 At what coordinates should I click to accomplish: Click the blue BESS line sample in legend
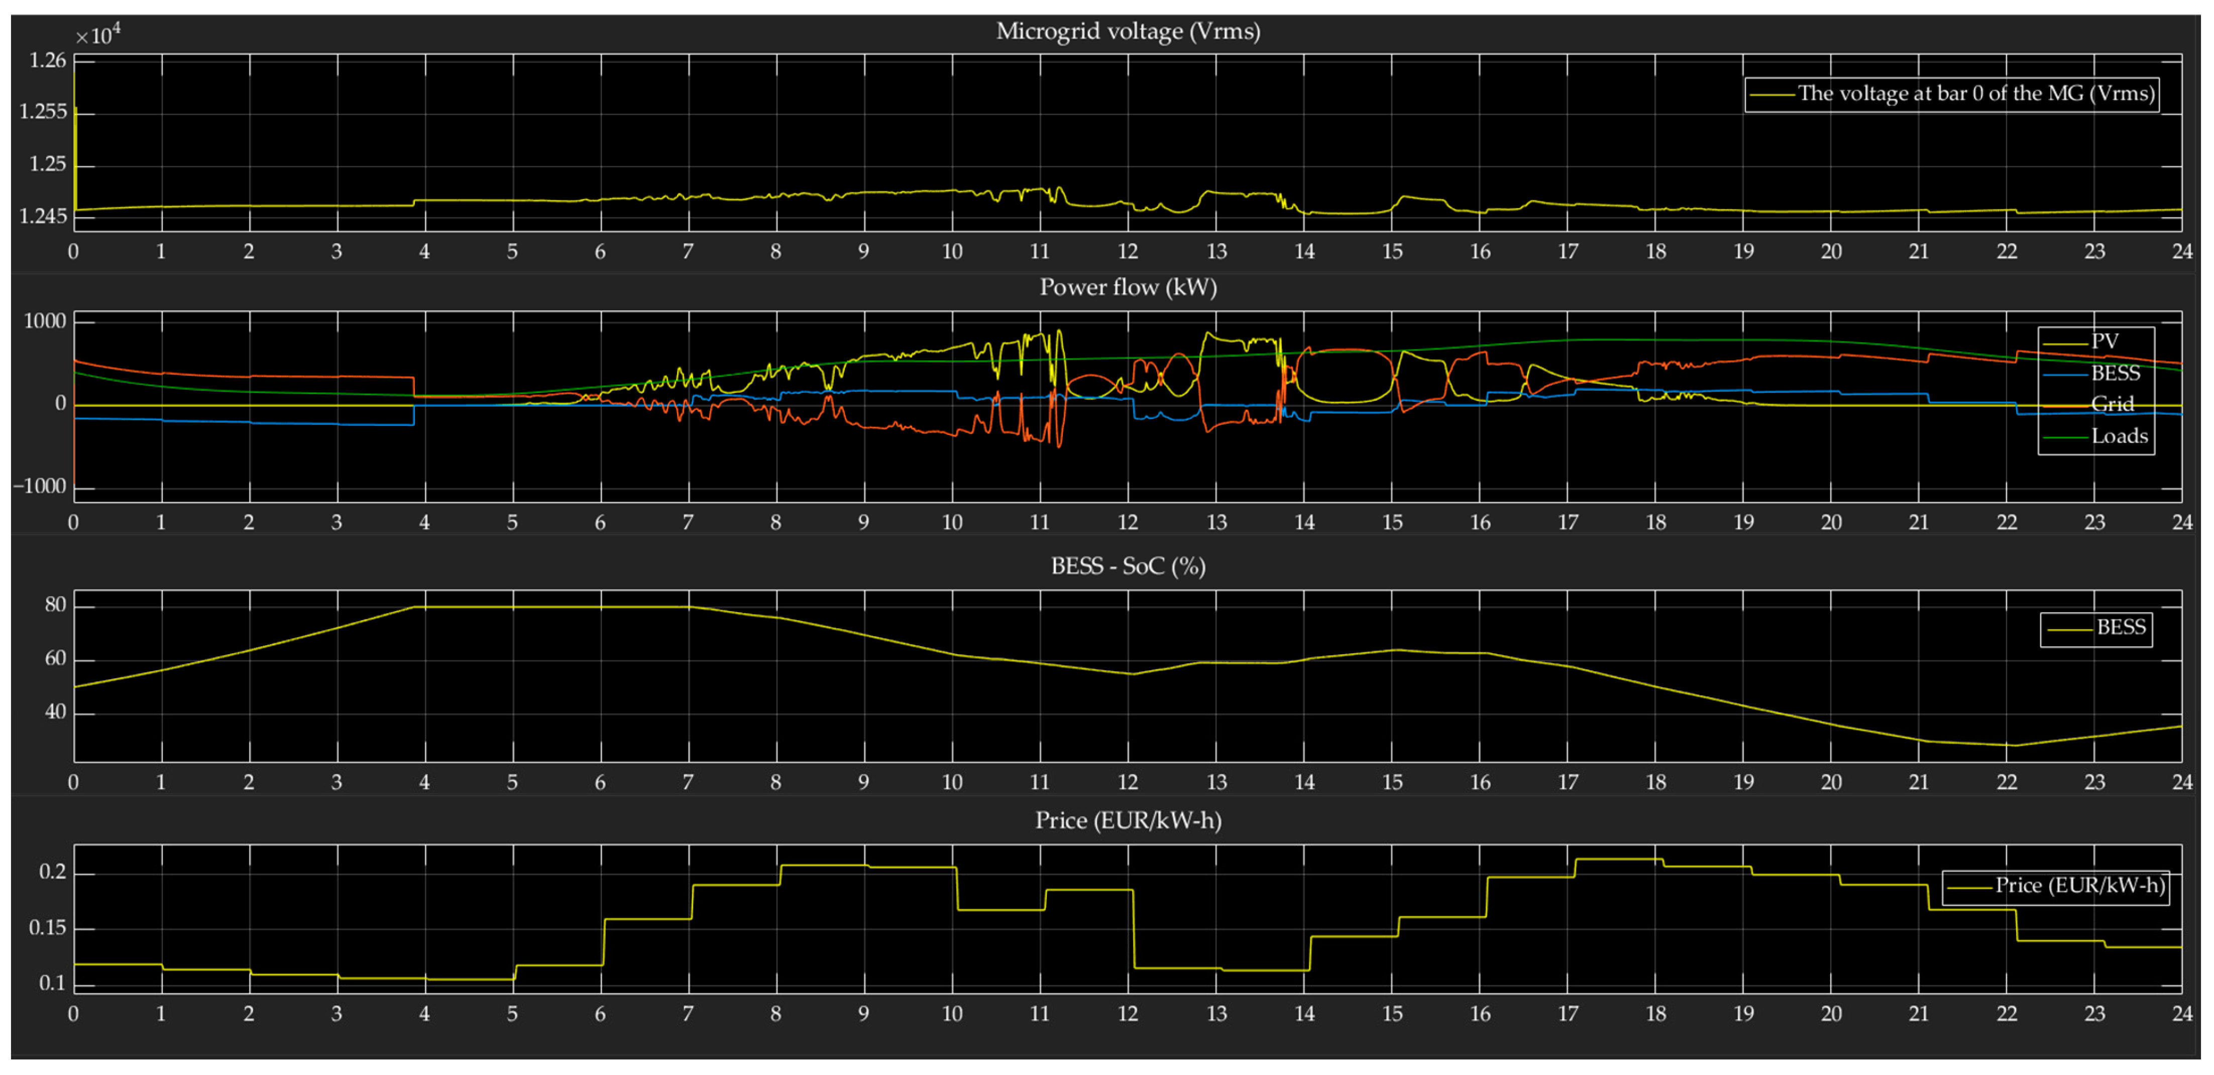[2064, 375]
